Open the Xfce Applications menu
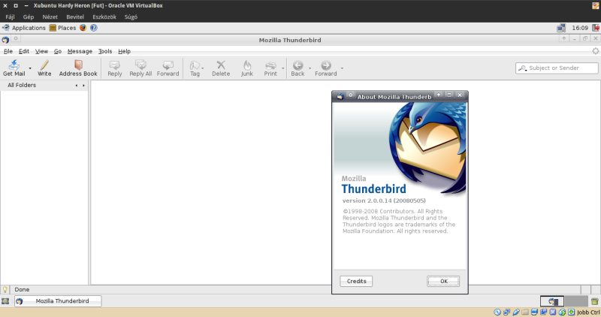 (24, 28)
